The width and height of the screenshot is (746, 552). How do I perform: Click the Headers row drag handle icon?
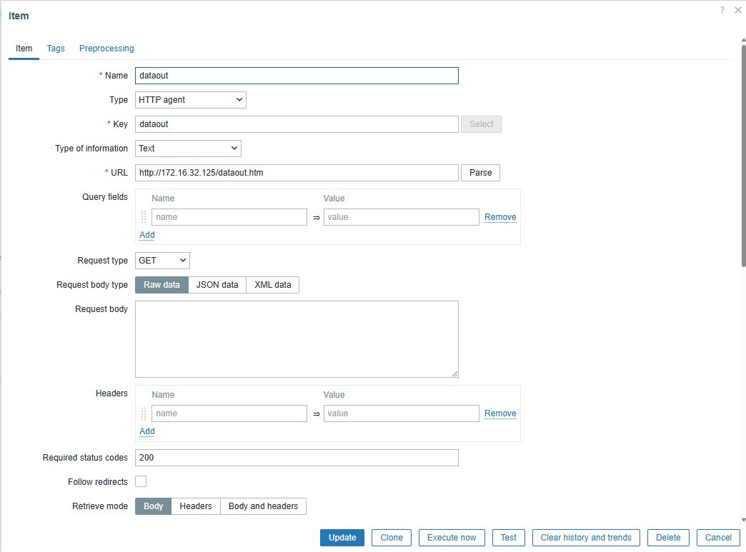coord(143,413)
